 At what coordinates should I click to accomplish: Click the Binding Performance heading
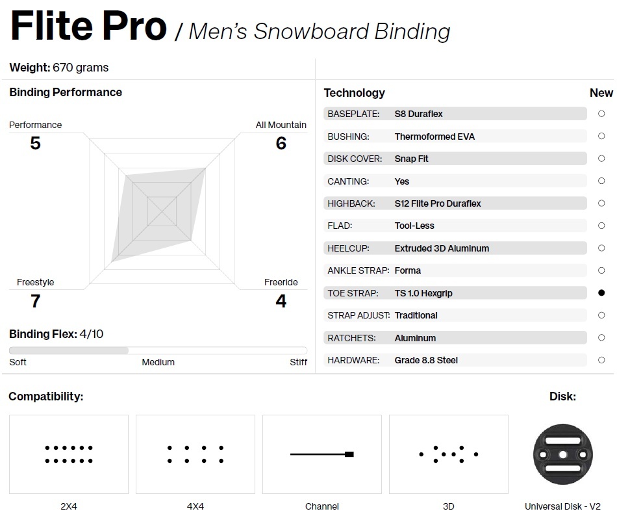[x=66, y=92]
